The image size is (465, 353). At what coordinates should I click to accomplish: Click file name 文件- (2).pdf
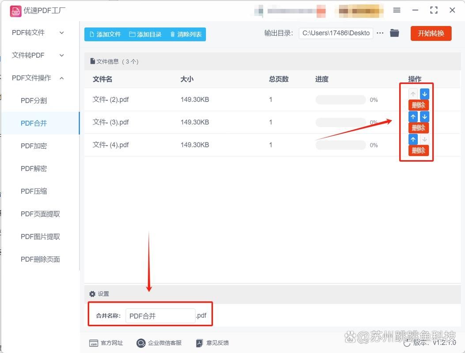(110, 100)
